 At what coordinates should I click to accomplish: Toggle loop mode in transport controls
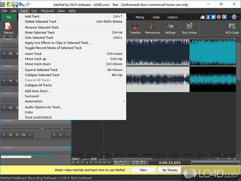[82, 162]
